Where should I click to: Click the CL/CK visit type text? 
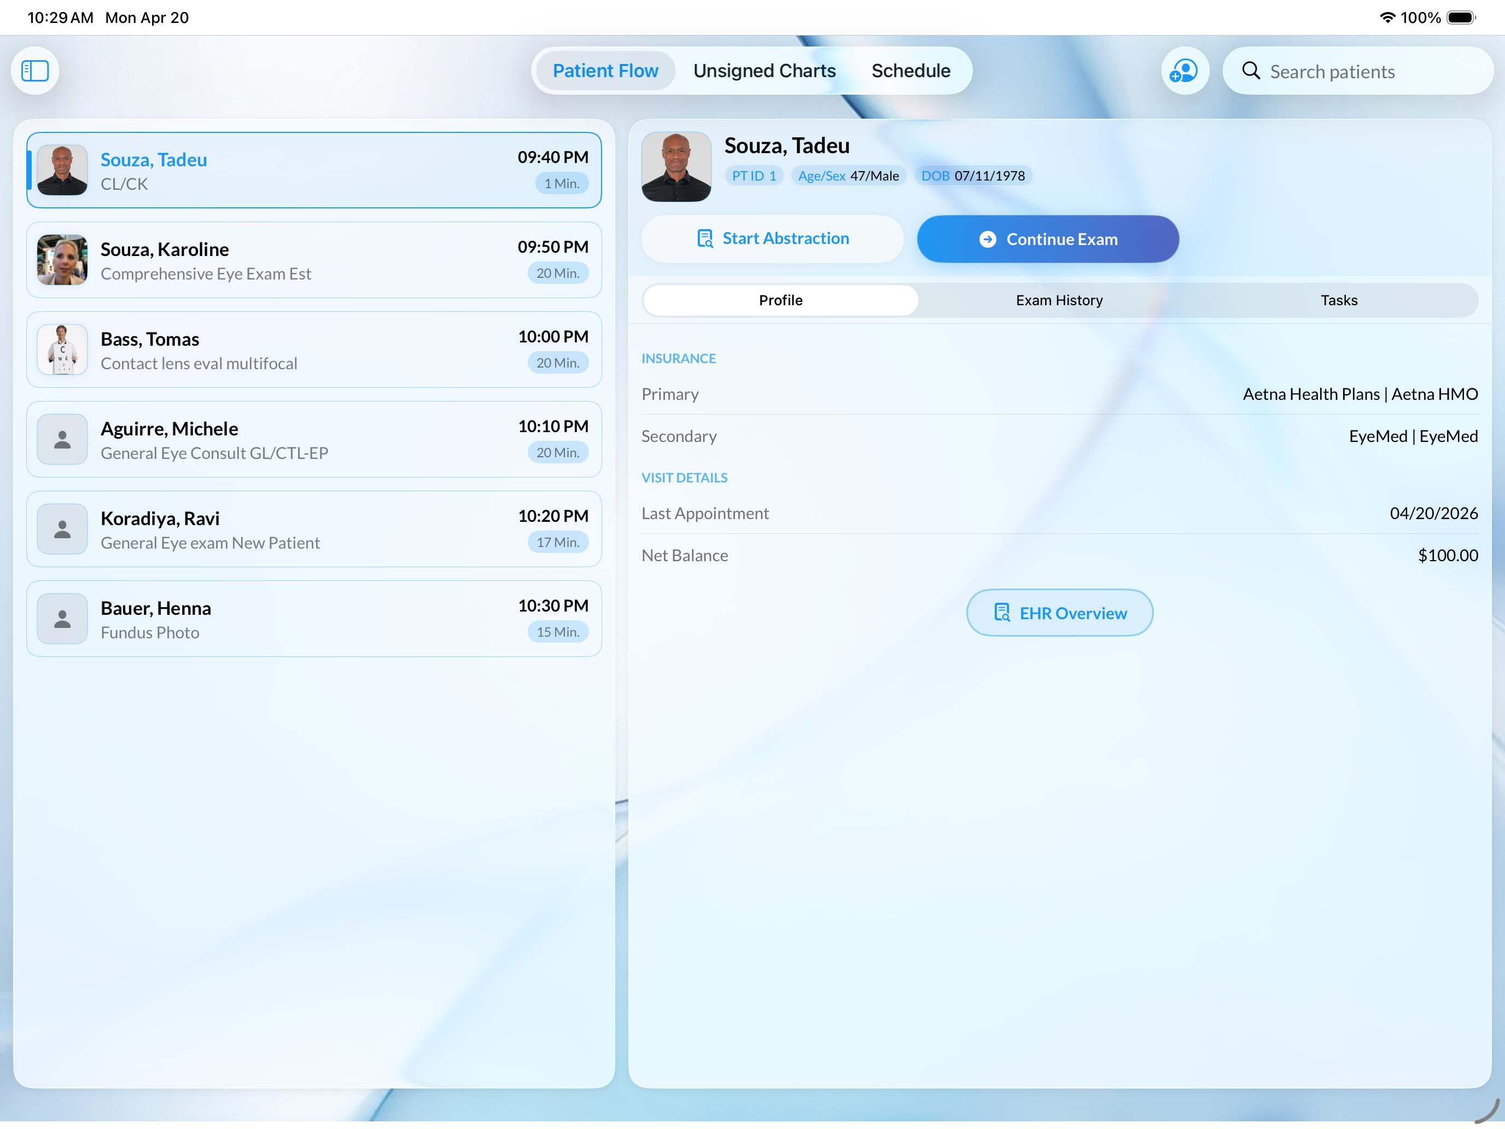124,184
